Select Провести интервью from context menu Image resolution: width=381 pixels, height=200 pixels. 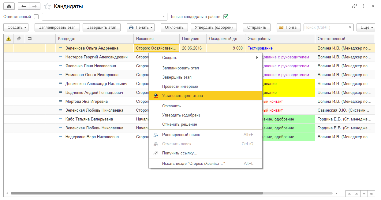tap(180, 87)
